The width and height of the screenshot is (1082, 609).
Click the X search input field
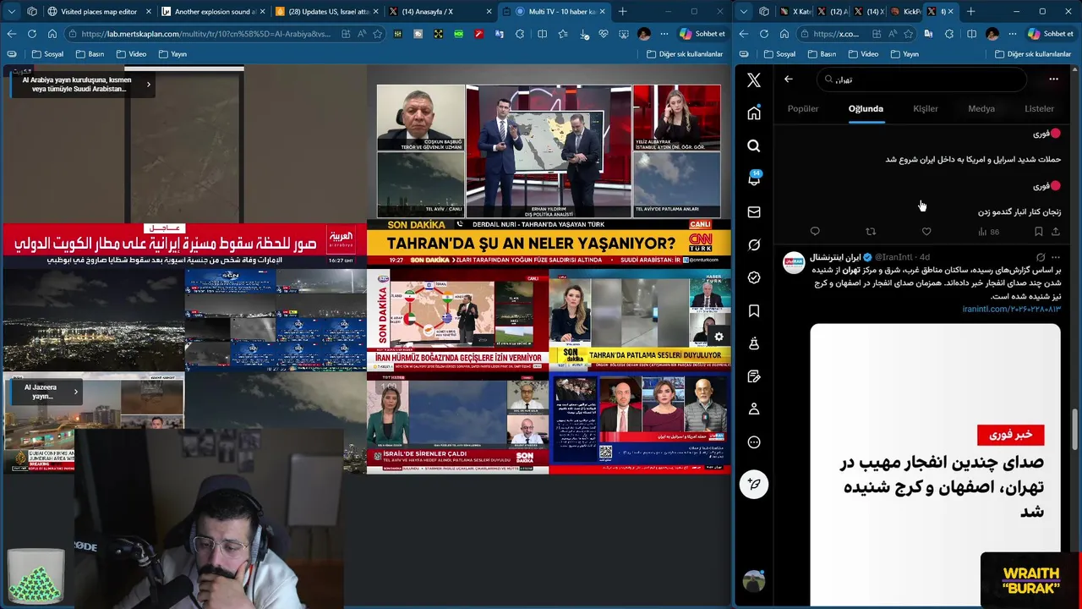(x=921, y=80)
